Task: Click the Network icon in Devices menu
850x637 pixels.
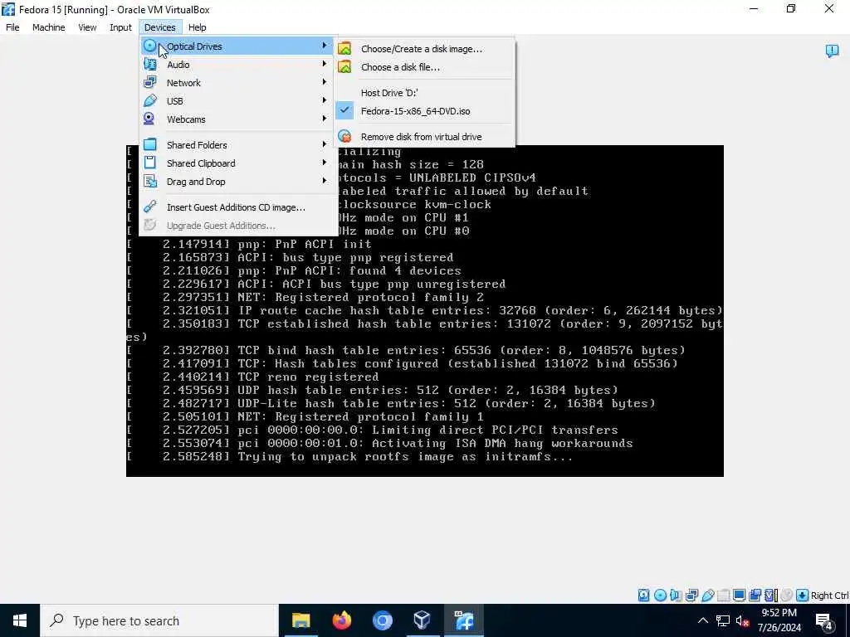Action: tap(150, 82)
